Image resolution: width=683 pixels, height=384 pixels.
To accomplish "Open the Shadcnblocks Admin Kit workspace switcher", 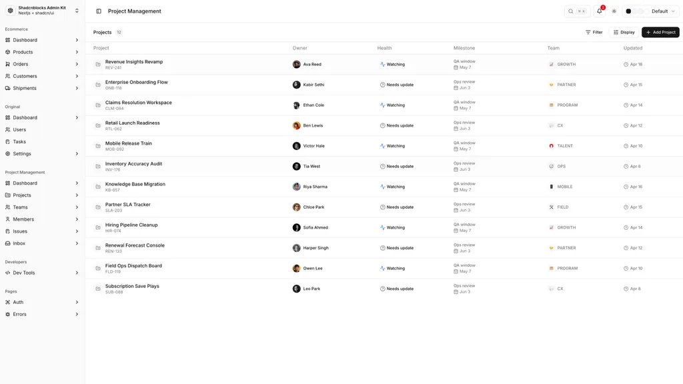I will tap(42, 11).
